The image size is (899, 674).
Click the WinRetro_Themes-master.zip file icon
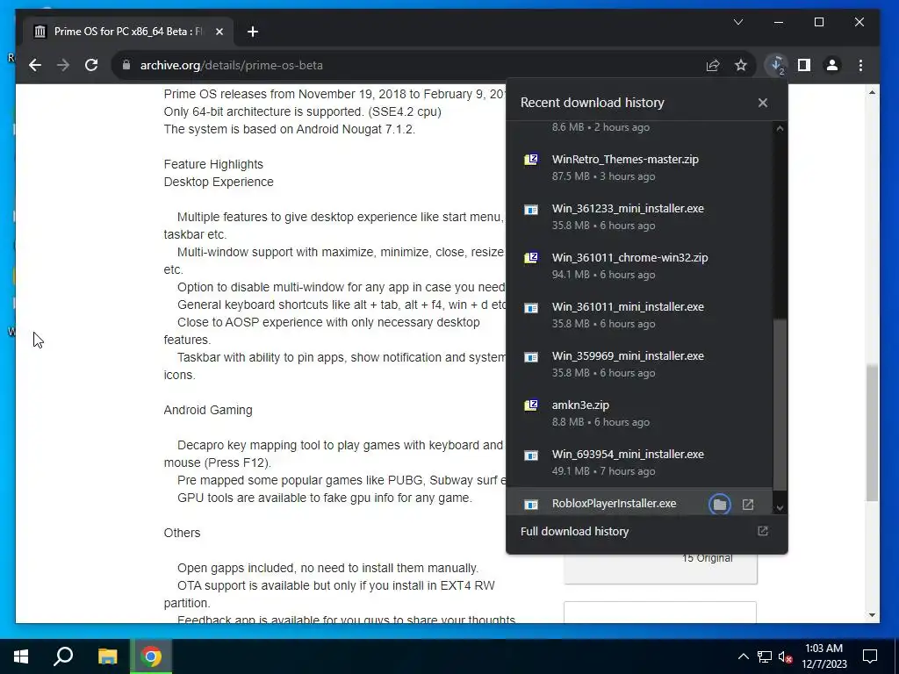(531, 160)
